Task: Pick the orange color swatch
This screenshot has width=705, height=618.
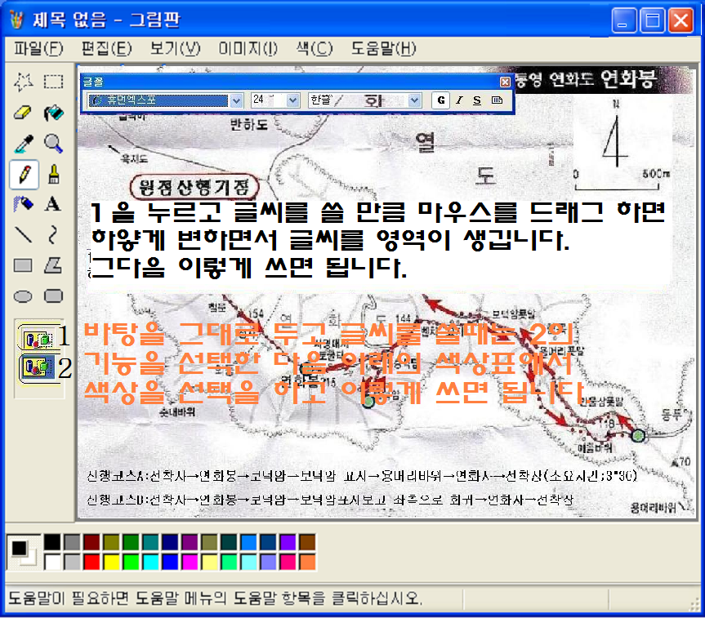Action: [307, 562]
